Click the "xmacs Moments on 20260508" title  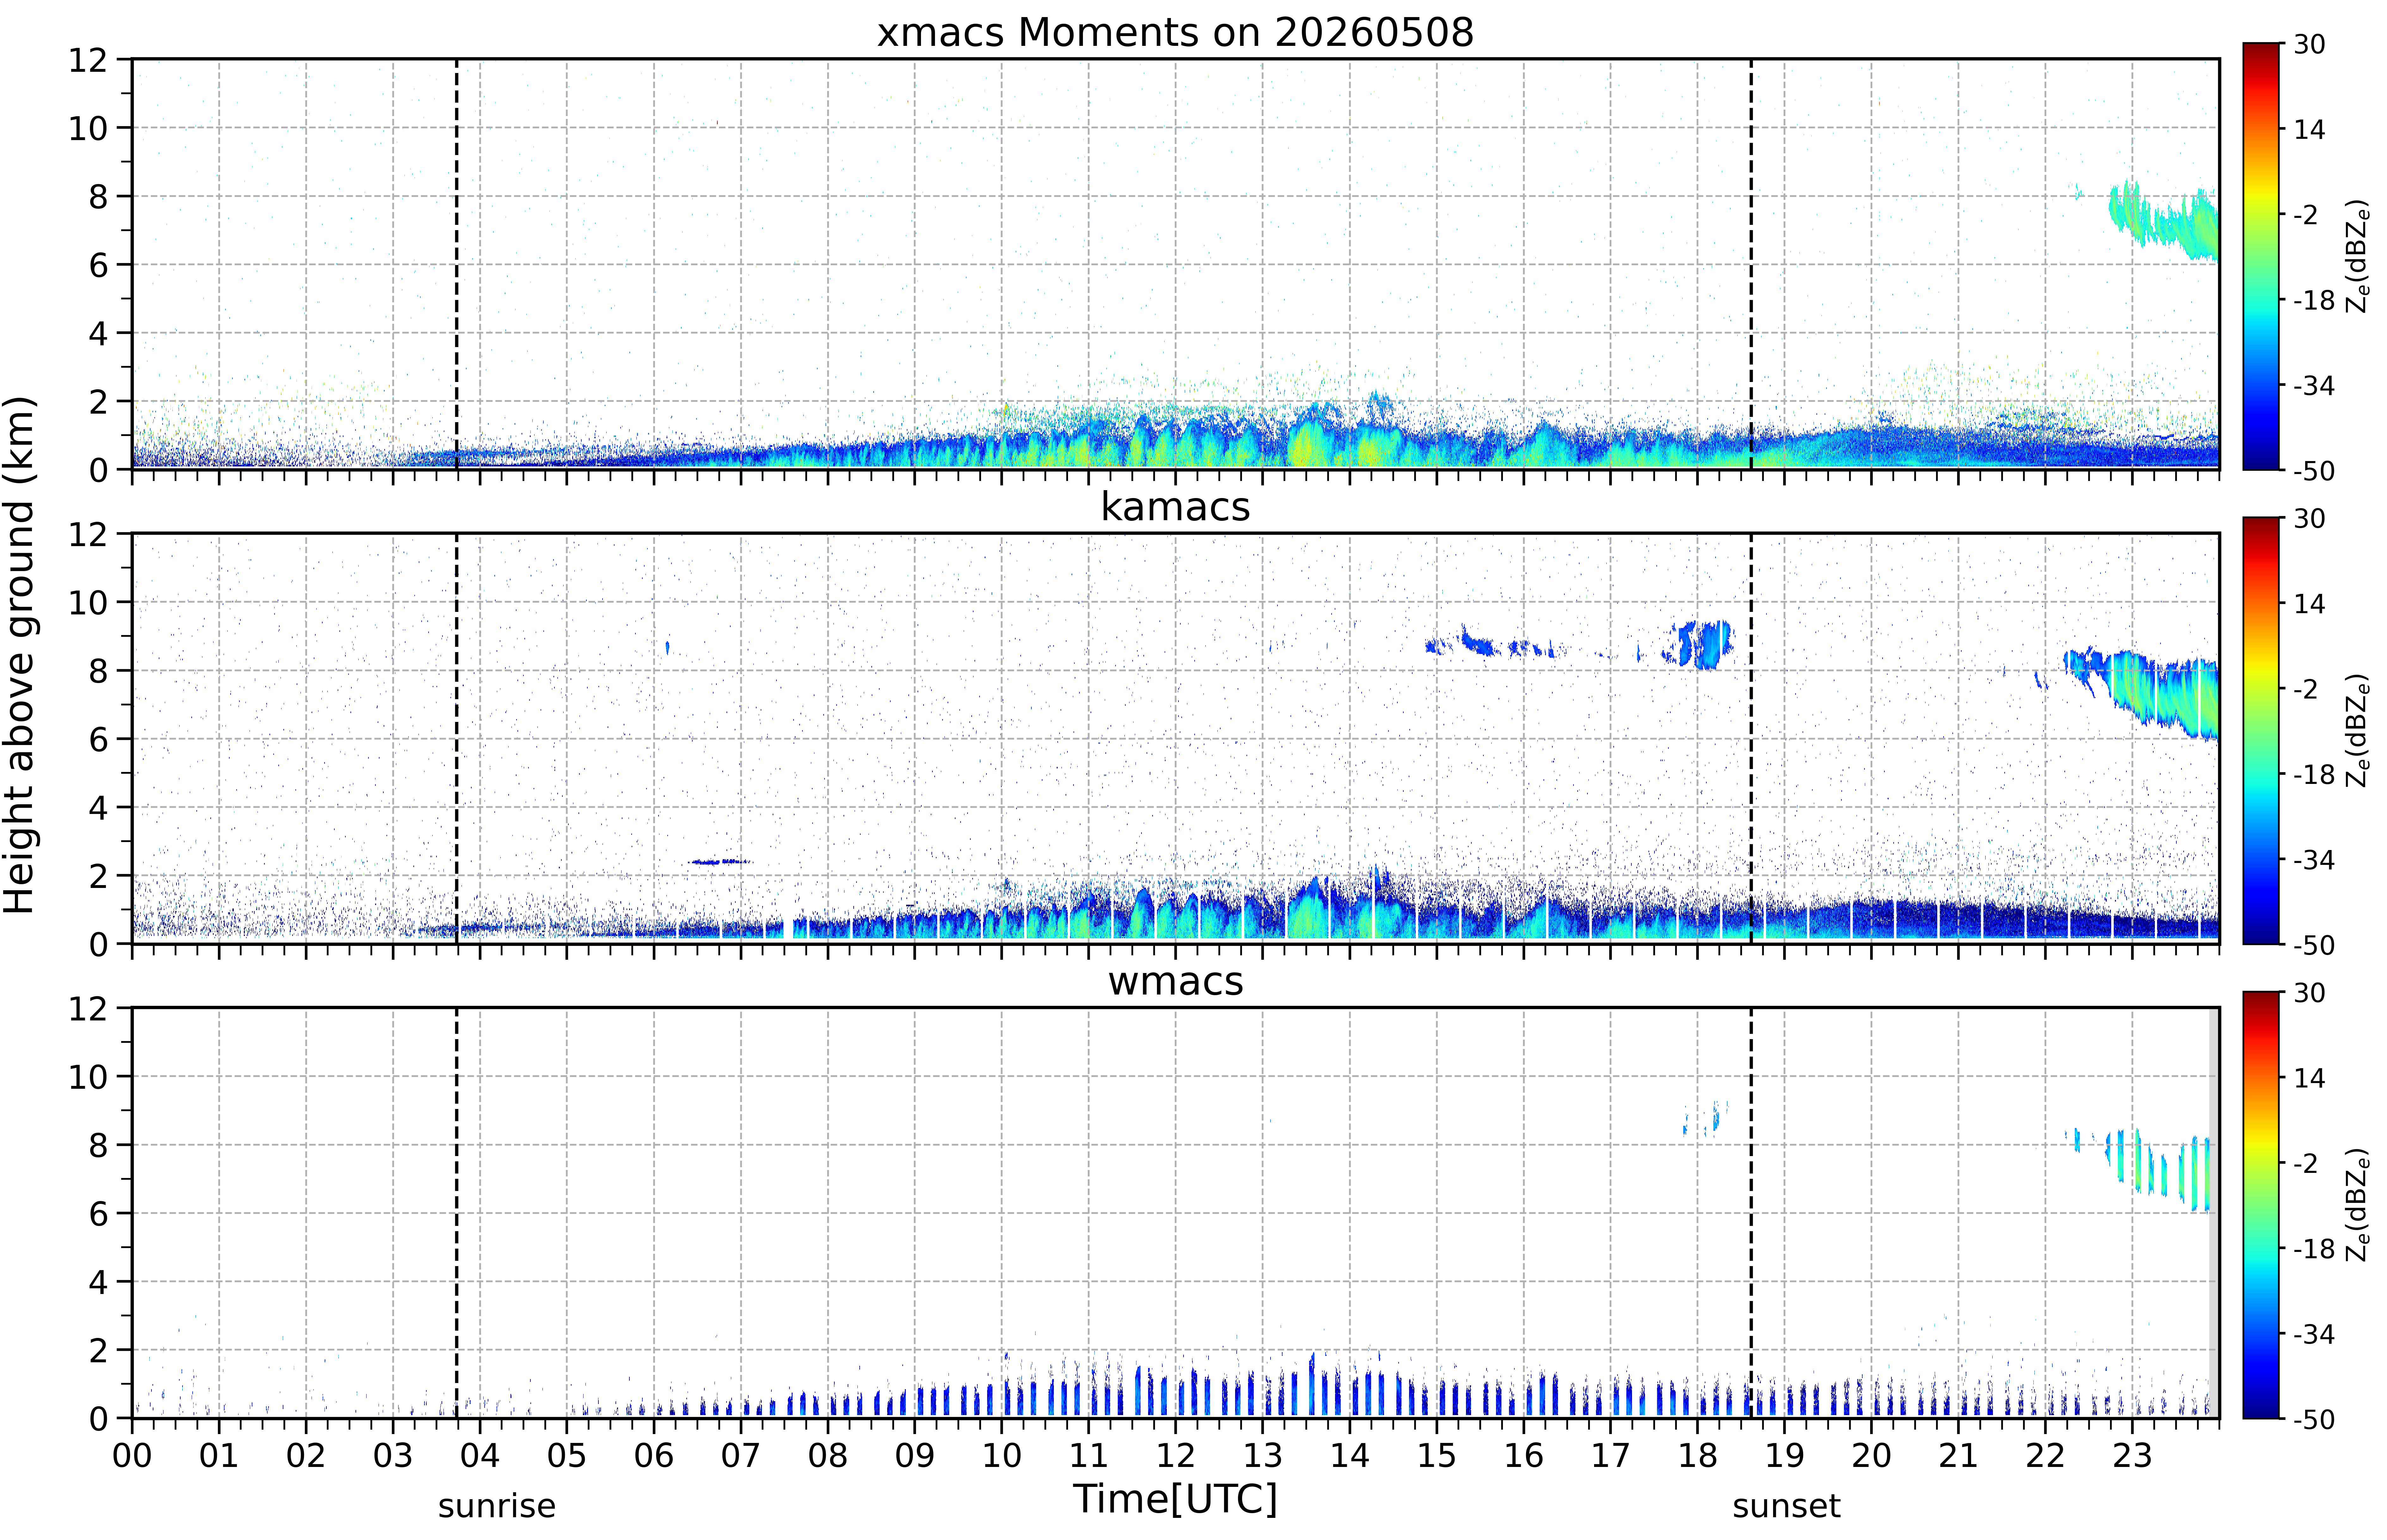click(x=1175, y=32)
